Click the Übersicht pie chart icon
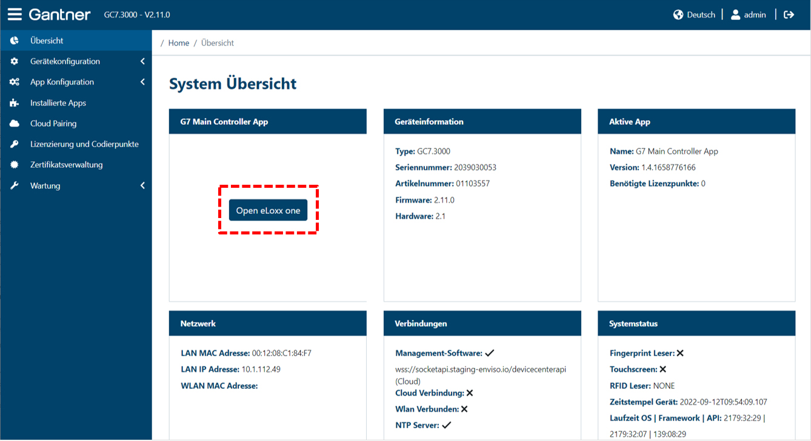This screenshot has height=441, width=811. pyautogui.click(x=15, y=41)
